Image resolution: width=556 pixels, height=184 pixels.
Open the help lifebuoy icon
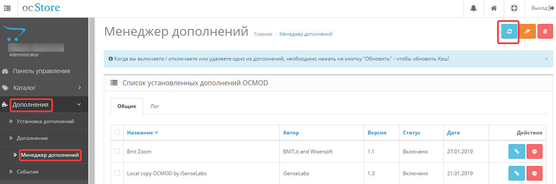[514, 8]
